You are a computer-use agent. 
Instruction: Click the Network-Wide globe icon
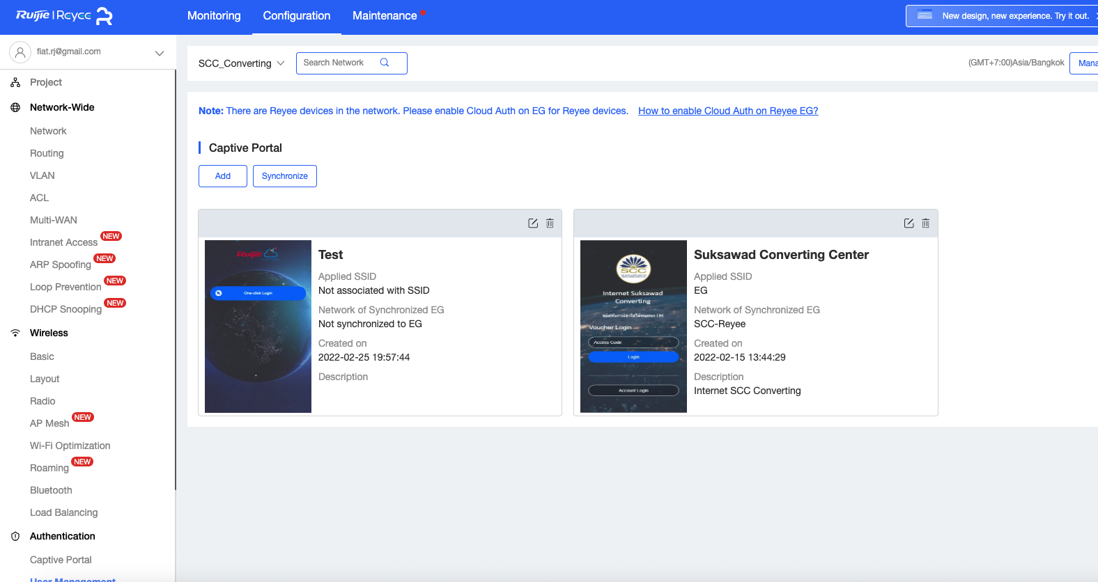coord(15,107)
